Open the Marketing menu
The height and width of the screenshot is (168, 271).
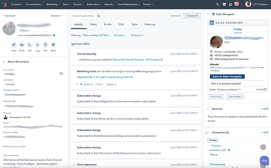pos(53,4)
